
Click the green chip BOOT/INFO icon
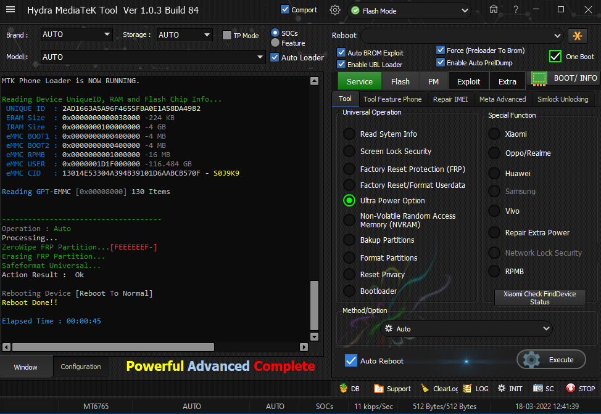539,78
